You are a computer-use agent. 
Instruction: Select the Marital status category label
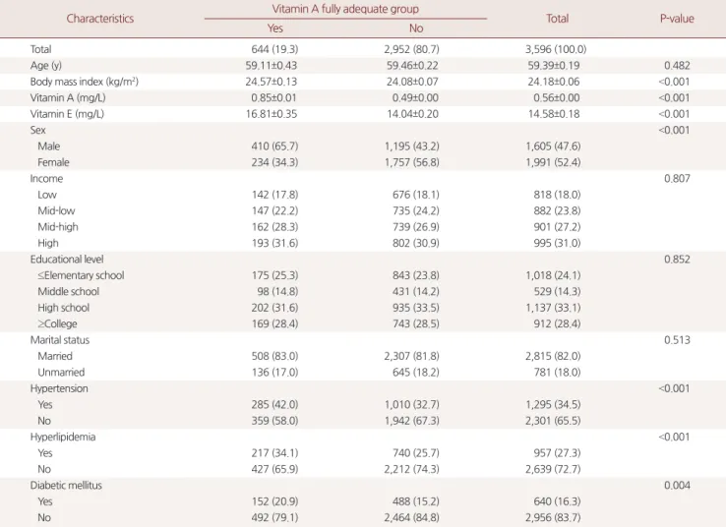click(60, 340)
